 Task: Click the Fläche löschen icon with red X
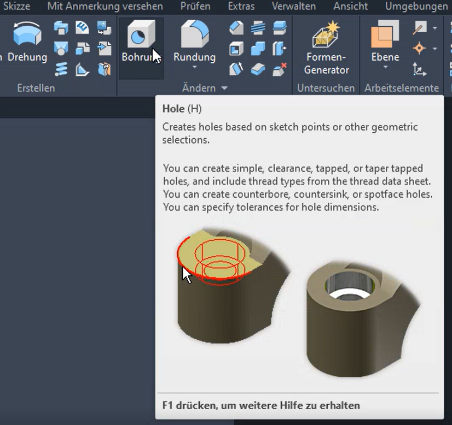coord(279,69)
